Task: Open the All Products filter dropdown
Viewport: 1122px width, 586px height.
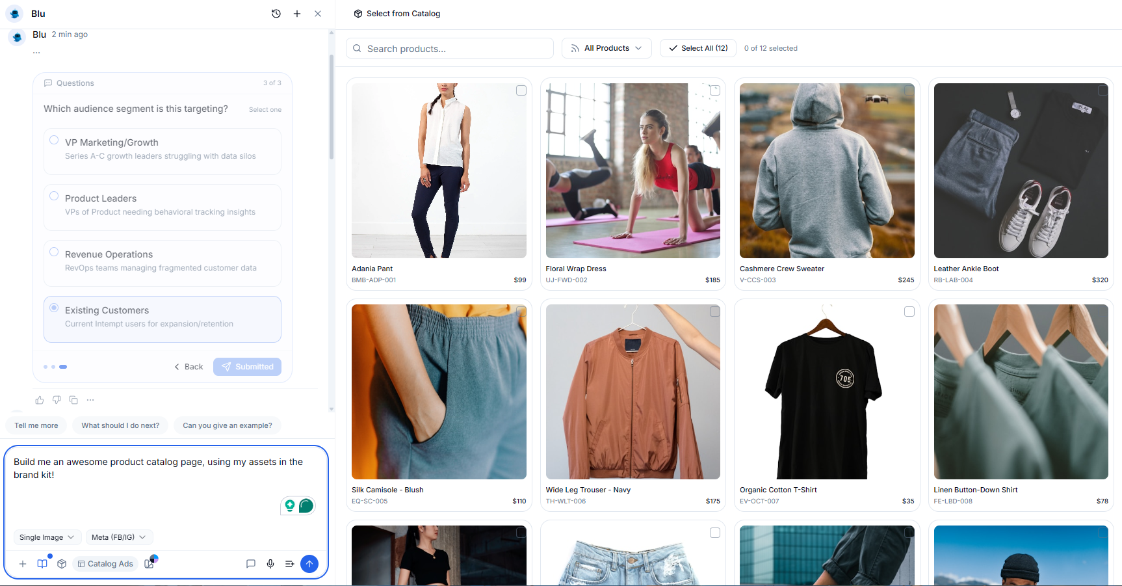Action: pos(606,48)
